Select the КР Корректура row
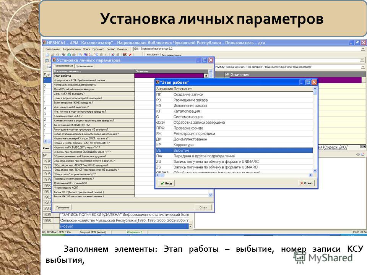The height and width of the screenshot is (275, 367). click(x=234, y=145)
